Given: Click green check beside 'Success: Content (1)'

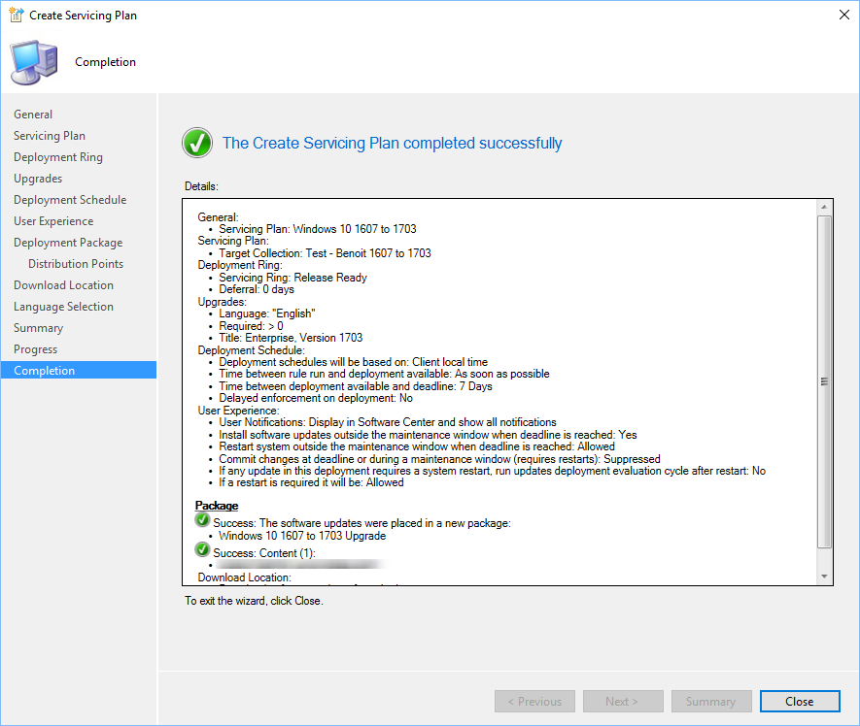Looking at the screenshot, I should [202, 549].
